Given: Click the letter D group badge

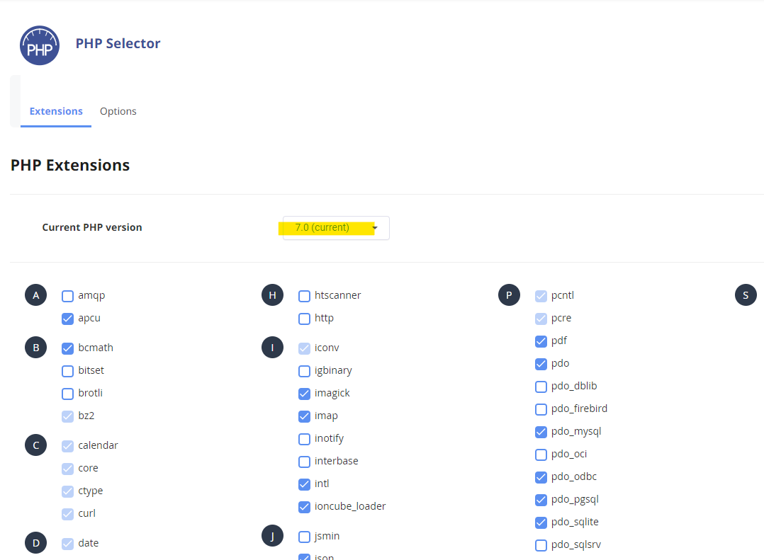Looking at the screenshot, I should pyautogui.click(x=35, y=543).
